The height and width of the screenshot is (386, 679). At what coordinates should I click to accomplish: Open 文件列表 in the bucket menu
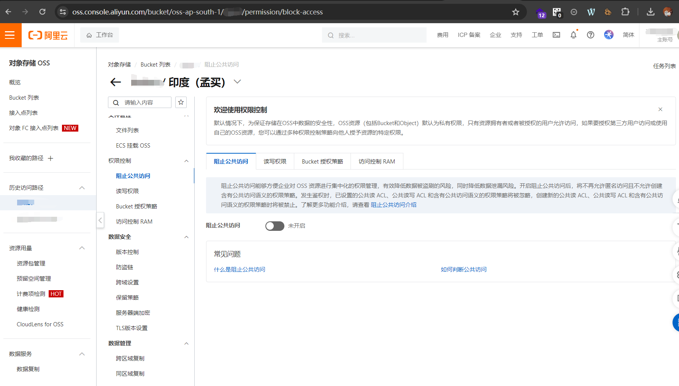click(x=127, y=130)
